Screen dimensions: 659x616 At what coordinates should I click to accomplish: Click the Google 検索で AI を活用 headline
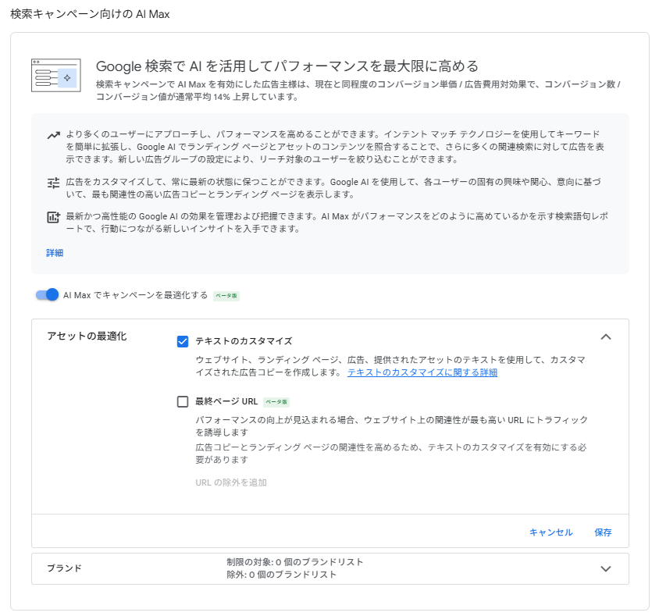click(x=287, y=66)
